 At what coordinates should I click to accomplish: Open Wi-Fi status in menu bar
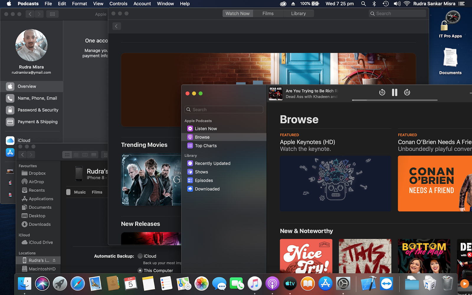tap(407, 4)
